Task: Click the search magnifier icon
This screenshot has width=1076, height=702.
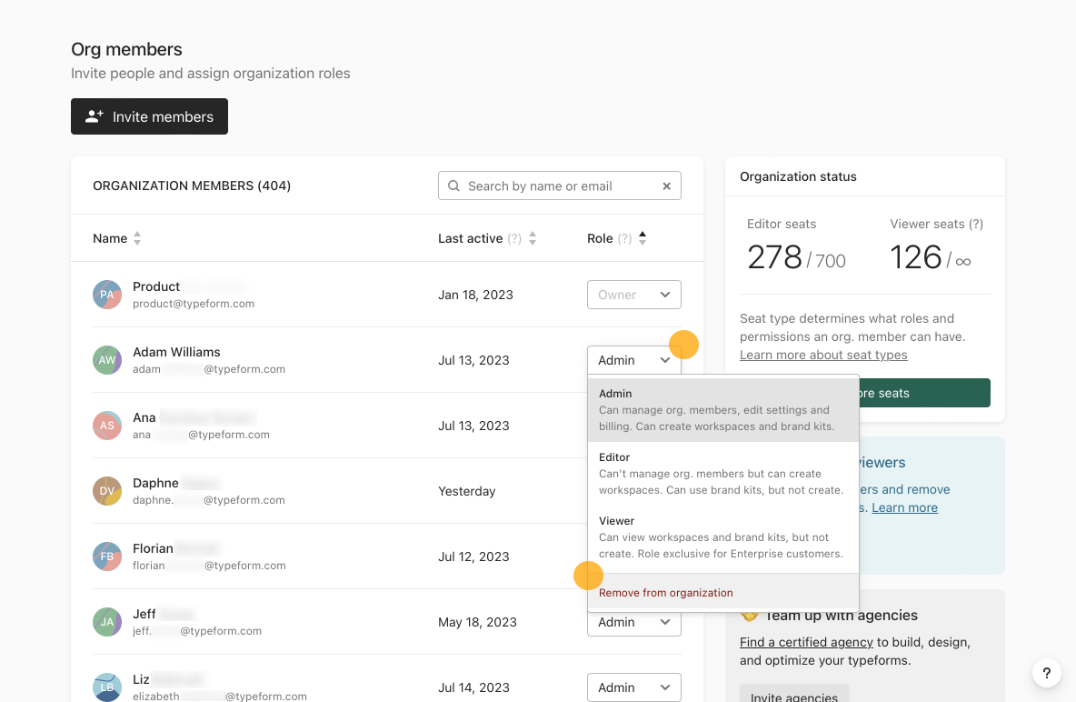Action: tap(453, 186)
